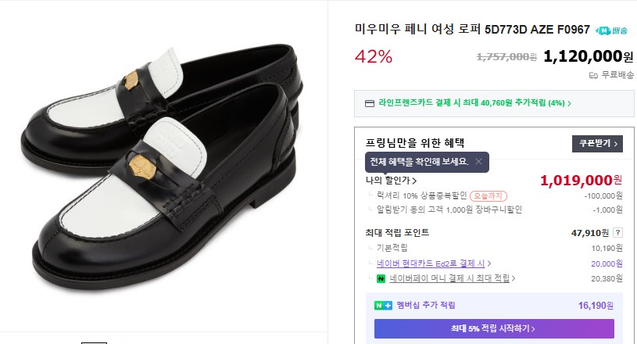Click the 42% discount rate
The image size is (637, 344).
click(x=374, y=56)
